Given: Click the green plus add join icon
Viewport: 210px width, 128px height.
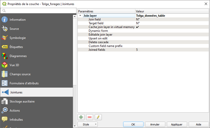Looking at the screenshot, I should tap(81, 117).
